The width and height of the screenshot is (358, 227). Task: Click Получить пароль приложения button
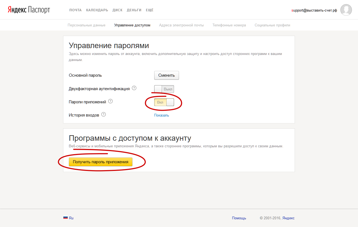[101, 162]
